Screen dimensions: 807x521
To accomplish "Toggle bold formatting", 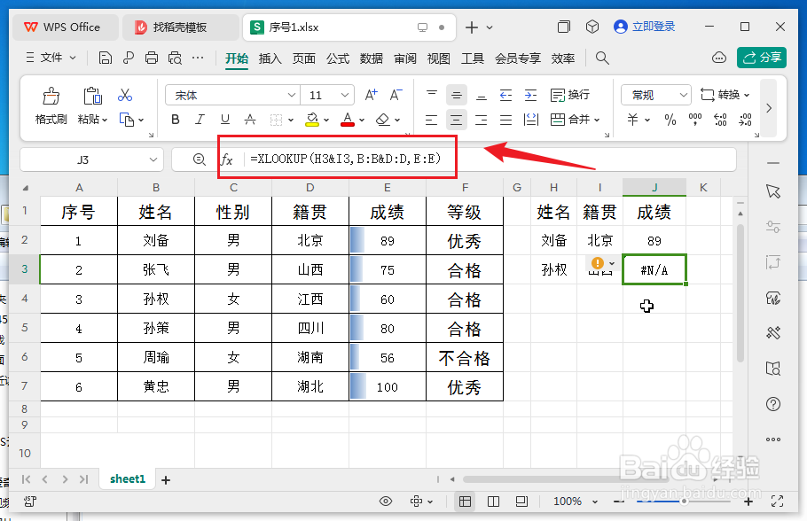I will pos(175,120).
